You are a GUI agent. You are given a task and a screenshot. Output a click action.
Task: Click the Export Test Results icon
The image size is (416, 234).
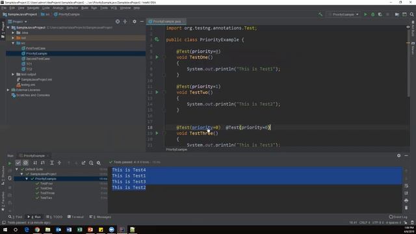(84, 162)
